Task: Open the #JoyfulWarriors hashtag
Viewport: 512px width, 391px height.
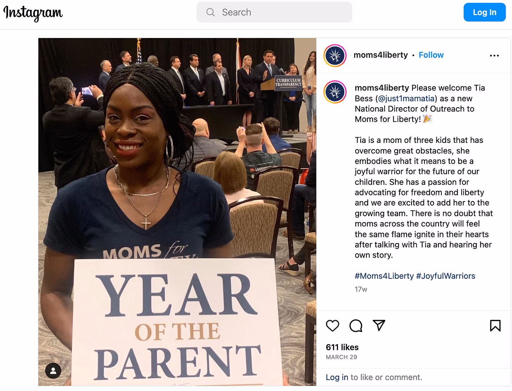Action: 446,276
